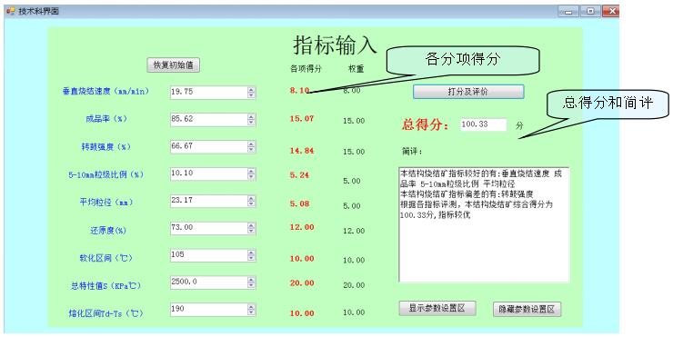Click inside the 简评 comment text area
This screenshot has height=337, width=673.
(484, 224)
